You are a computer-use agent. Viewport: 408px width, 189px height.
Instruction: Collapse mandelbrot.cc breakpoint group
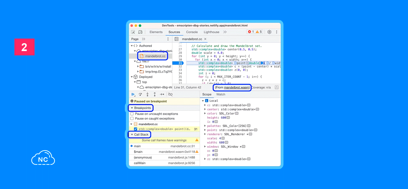(132, 124)
